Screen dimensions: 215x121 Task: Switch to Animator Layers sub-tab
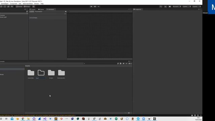tap(32, 11)
